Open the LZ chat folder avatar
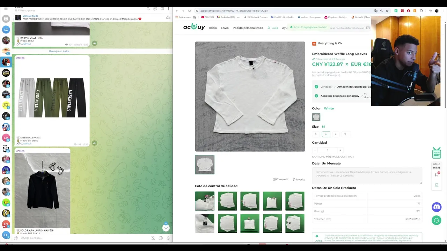 (x=6, y=30)
